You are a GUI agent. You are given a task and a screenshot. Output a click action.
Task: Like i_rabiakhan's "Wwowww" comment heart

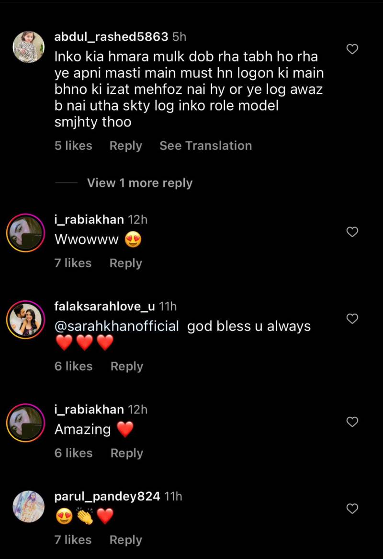pyautogui.click(x=352, y=232)
